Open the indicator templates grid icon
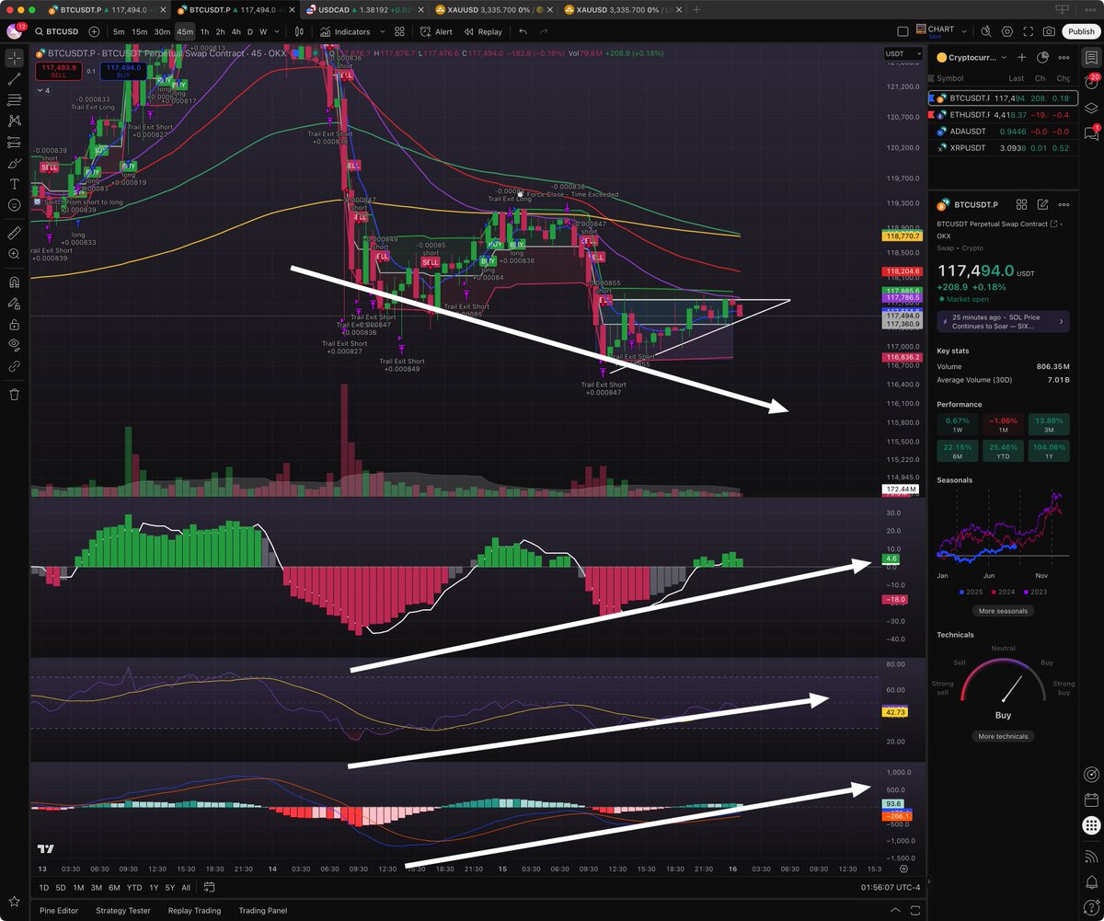Image resolution: width=1104 pixels, height=921 pixels. pos(401,31)
